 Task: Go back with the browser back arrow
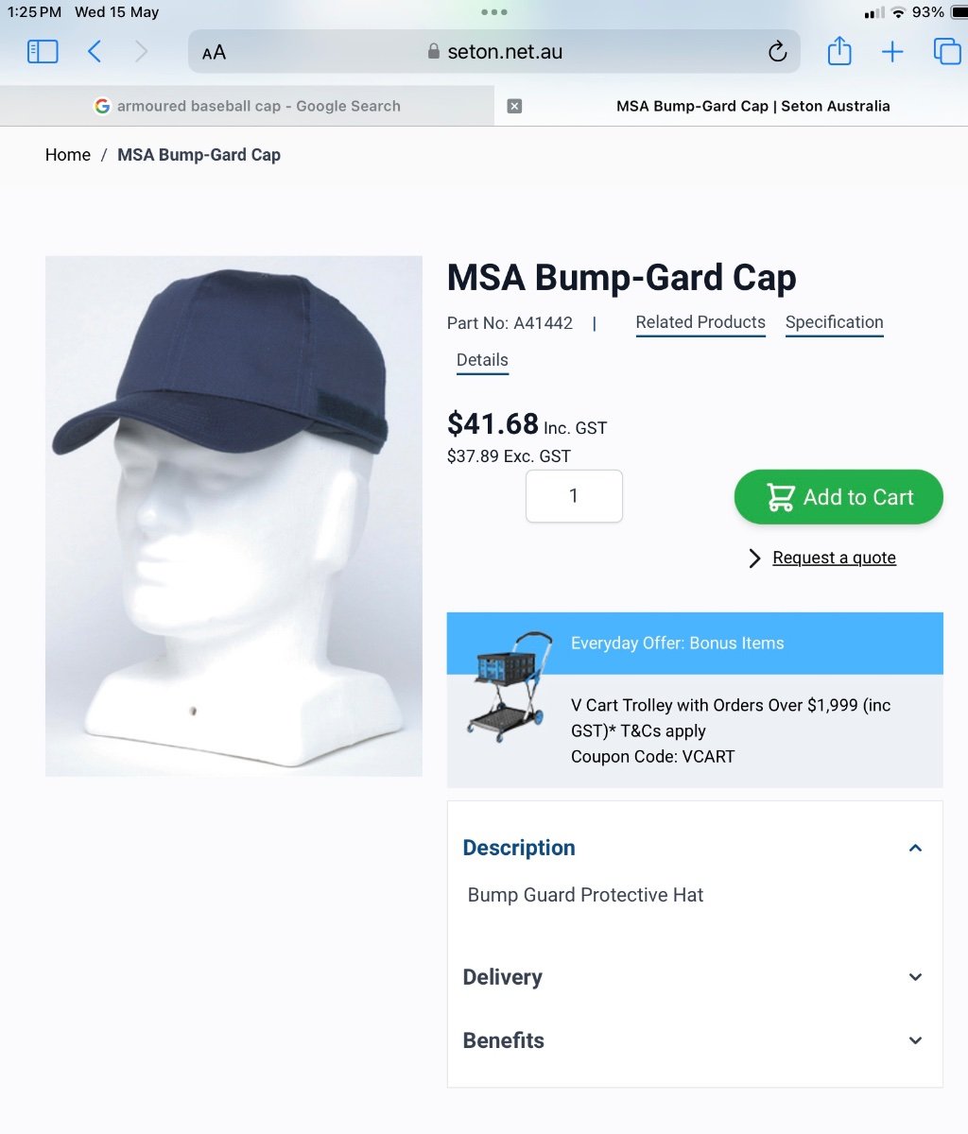(x=95, y=51)
